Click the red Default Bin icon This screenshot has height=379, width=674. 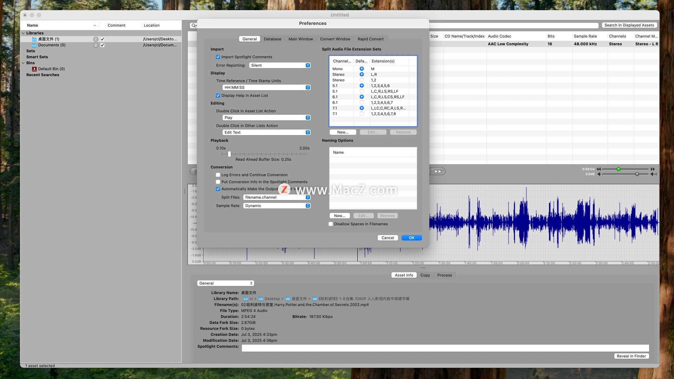coord(34,69)
